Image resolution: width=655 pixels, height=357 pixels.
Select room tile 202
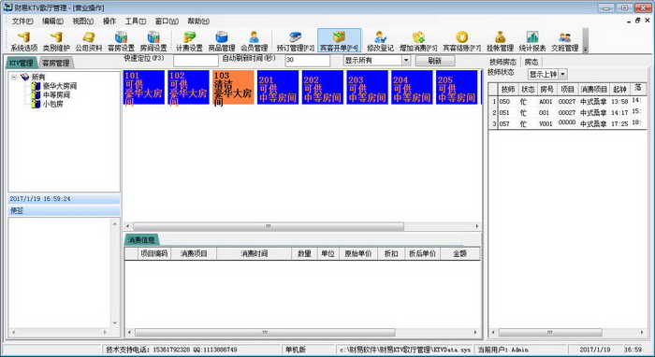pyautogui.click(x=323, y=87)
